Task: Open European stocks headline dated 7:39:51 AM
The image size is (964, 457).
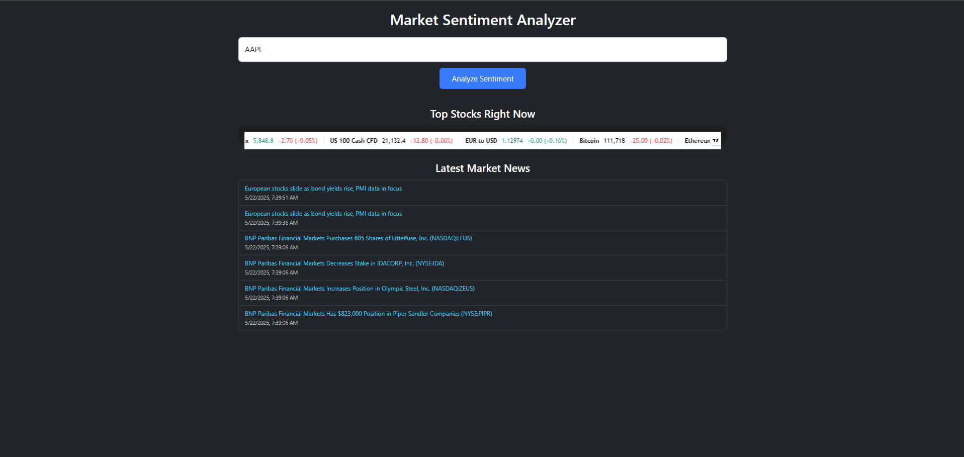Action: [x=323, y=189]
